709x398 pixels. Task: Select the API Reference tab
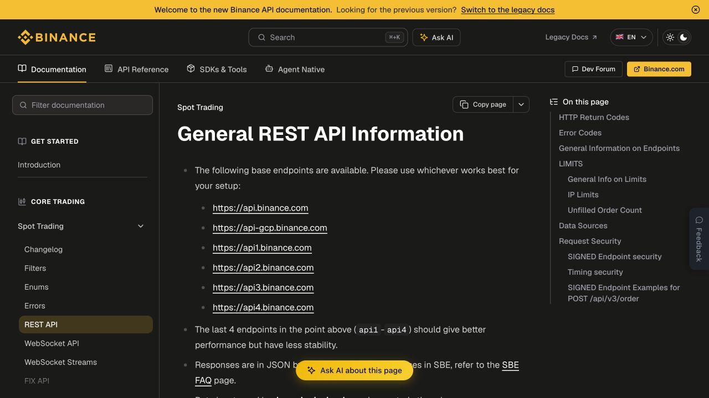click(x=136, y=69)
